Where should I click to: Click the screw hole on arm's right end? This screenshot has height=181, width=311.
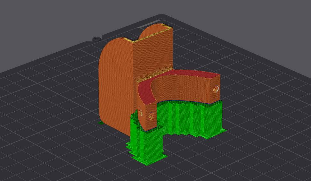coord(216,89)
